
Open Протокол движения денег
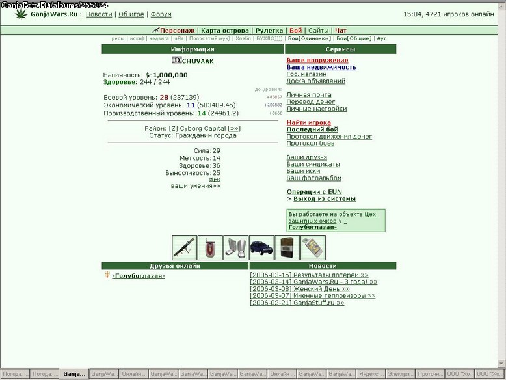click(329, 136)
